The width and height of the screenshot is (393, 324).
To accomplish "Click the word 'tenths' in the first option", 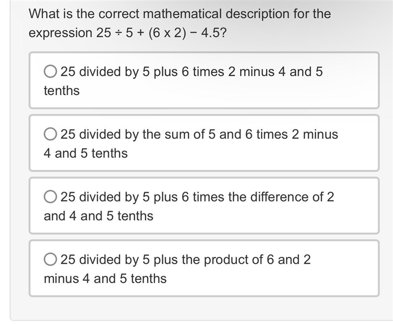I will [x=62, y=91].
